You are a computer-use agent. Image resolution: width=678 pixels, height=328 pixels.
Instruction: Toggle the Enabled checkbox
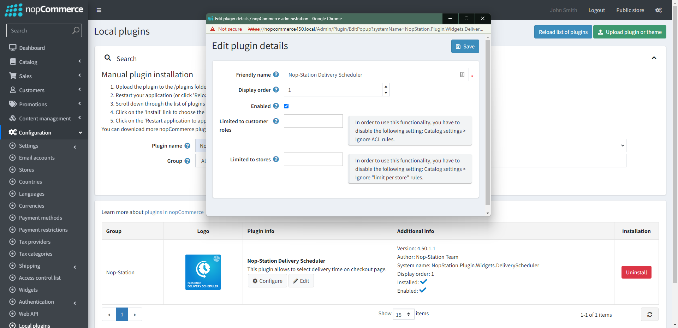click(x=286, y=106)
